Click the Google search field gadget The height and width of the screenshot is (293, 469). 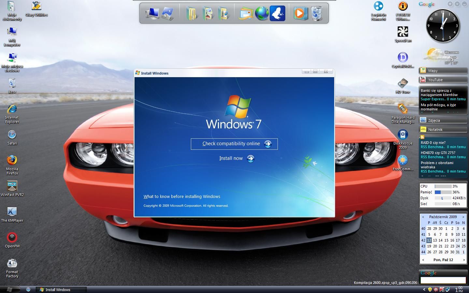tap(443, 280)
